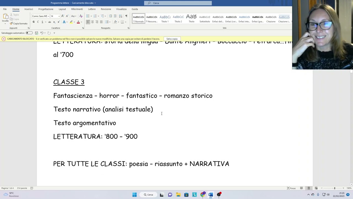
Task: Apply subscript formatting
Action: tap(54, 22)
